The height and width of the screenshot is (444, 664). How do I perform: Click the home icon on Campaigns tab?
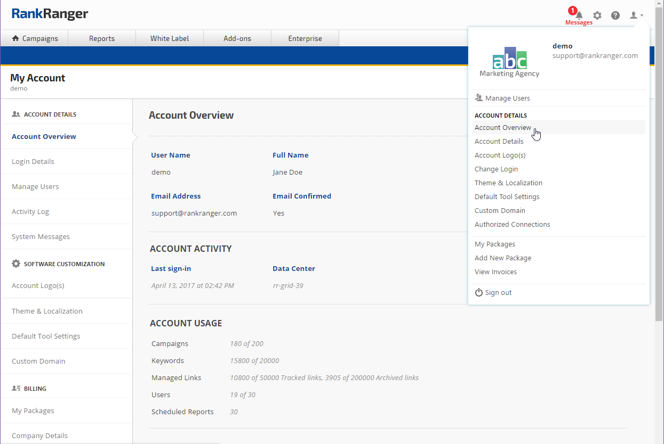coord(15,38)
